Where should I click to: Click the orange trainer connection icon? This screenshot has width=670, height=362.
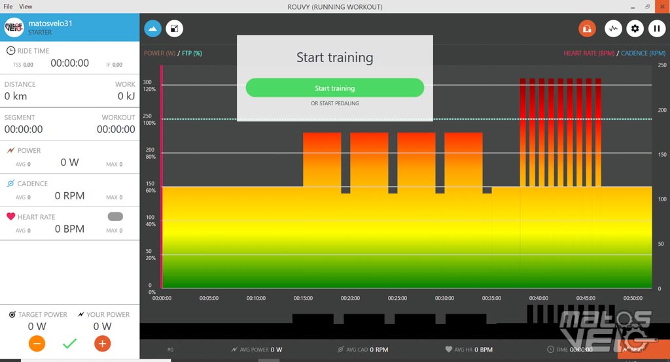coord(587,29)
